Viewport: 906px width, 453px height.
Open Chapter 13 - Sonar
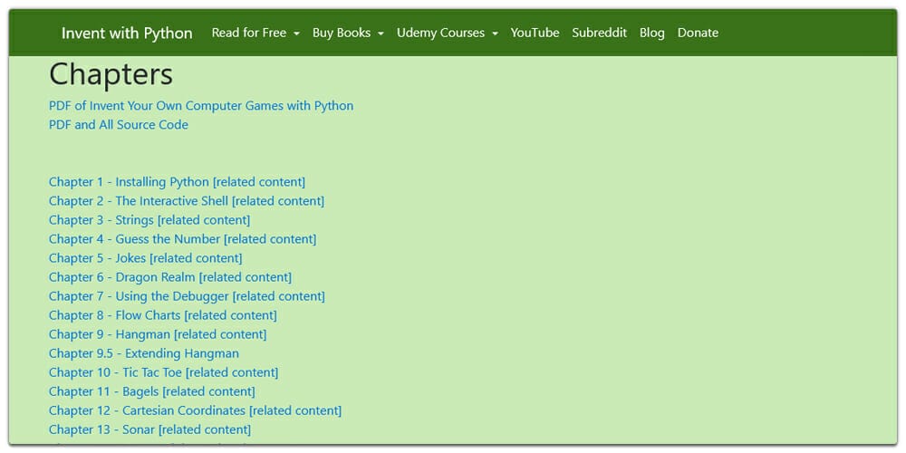(102, 429)
